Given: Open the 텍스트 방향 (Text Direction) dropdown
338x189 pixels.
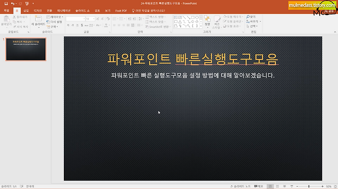Looking at the screenshot, I should (x=155, y=17).
